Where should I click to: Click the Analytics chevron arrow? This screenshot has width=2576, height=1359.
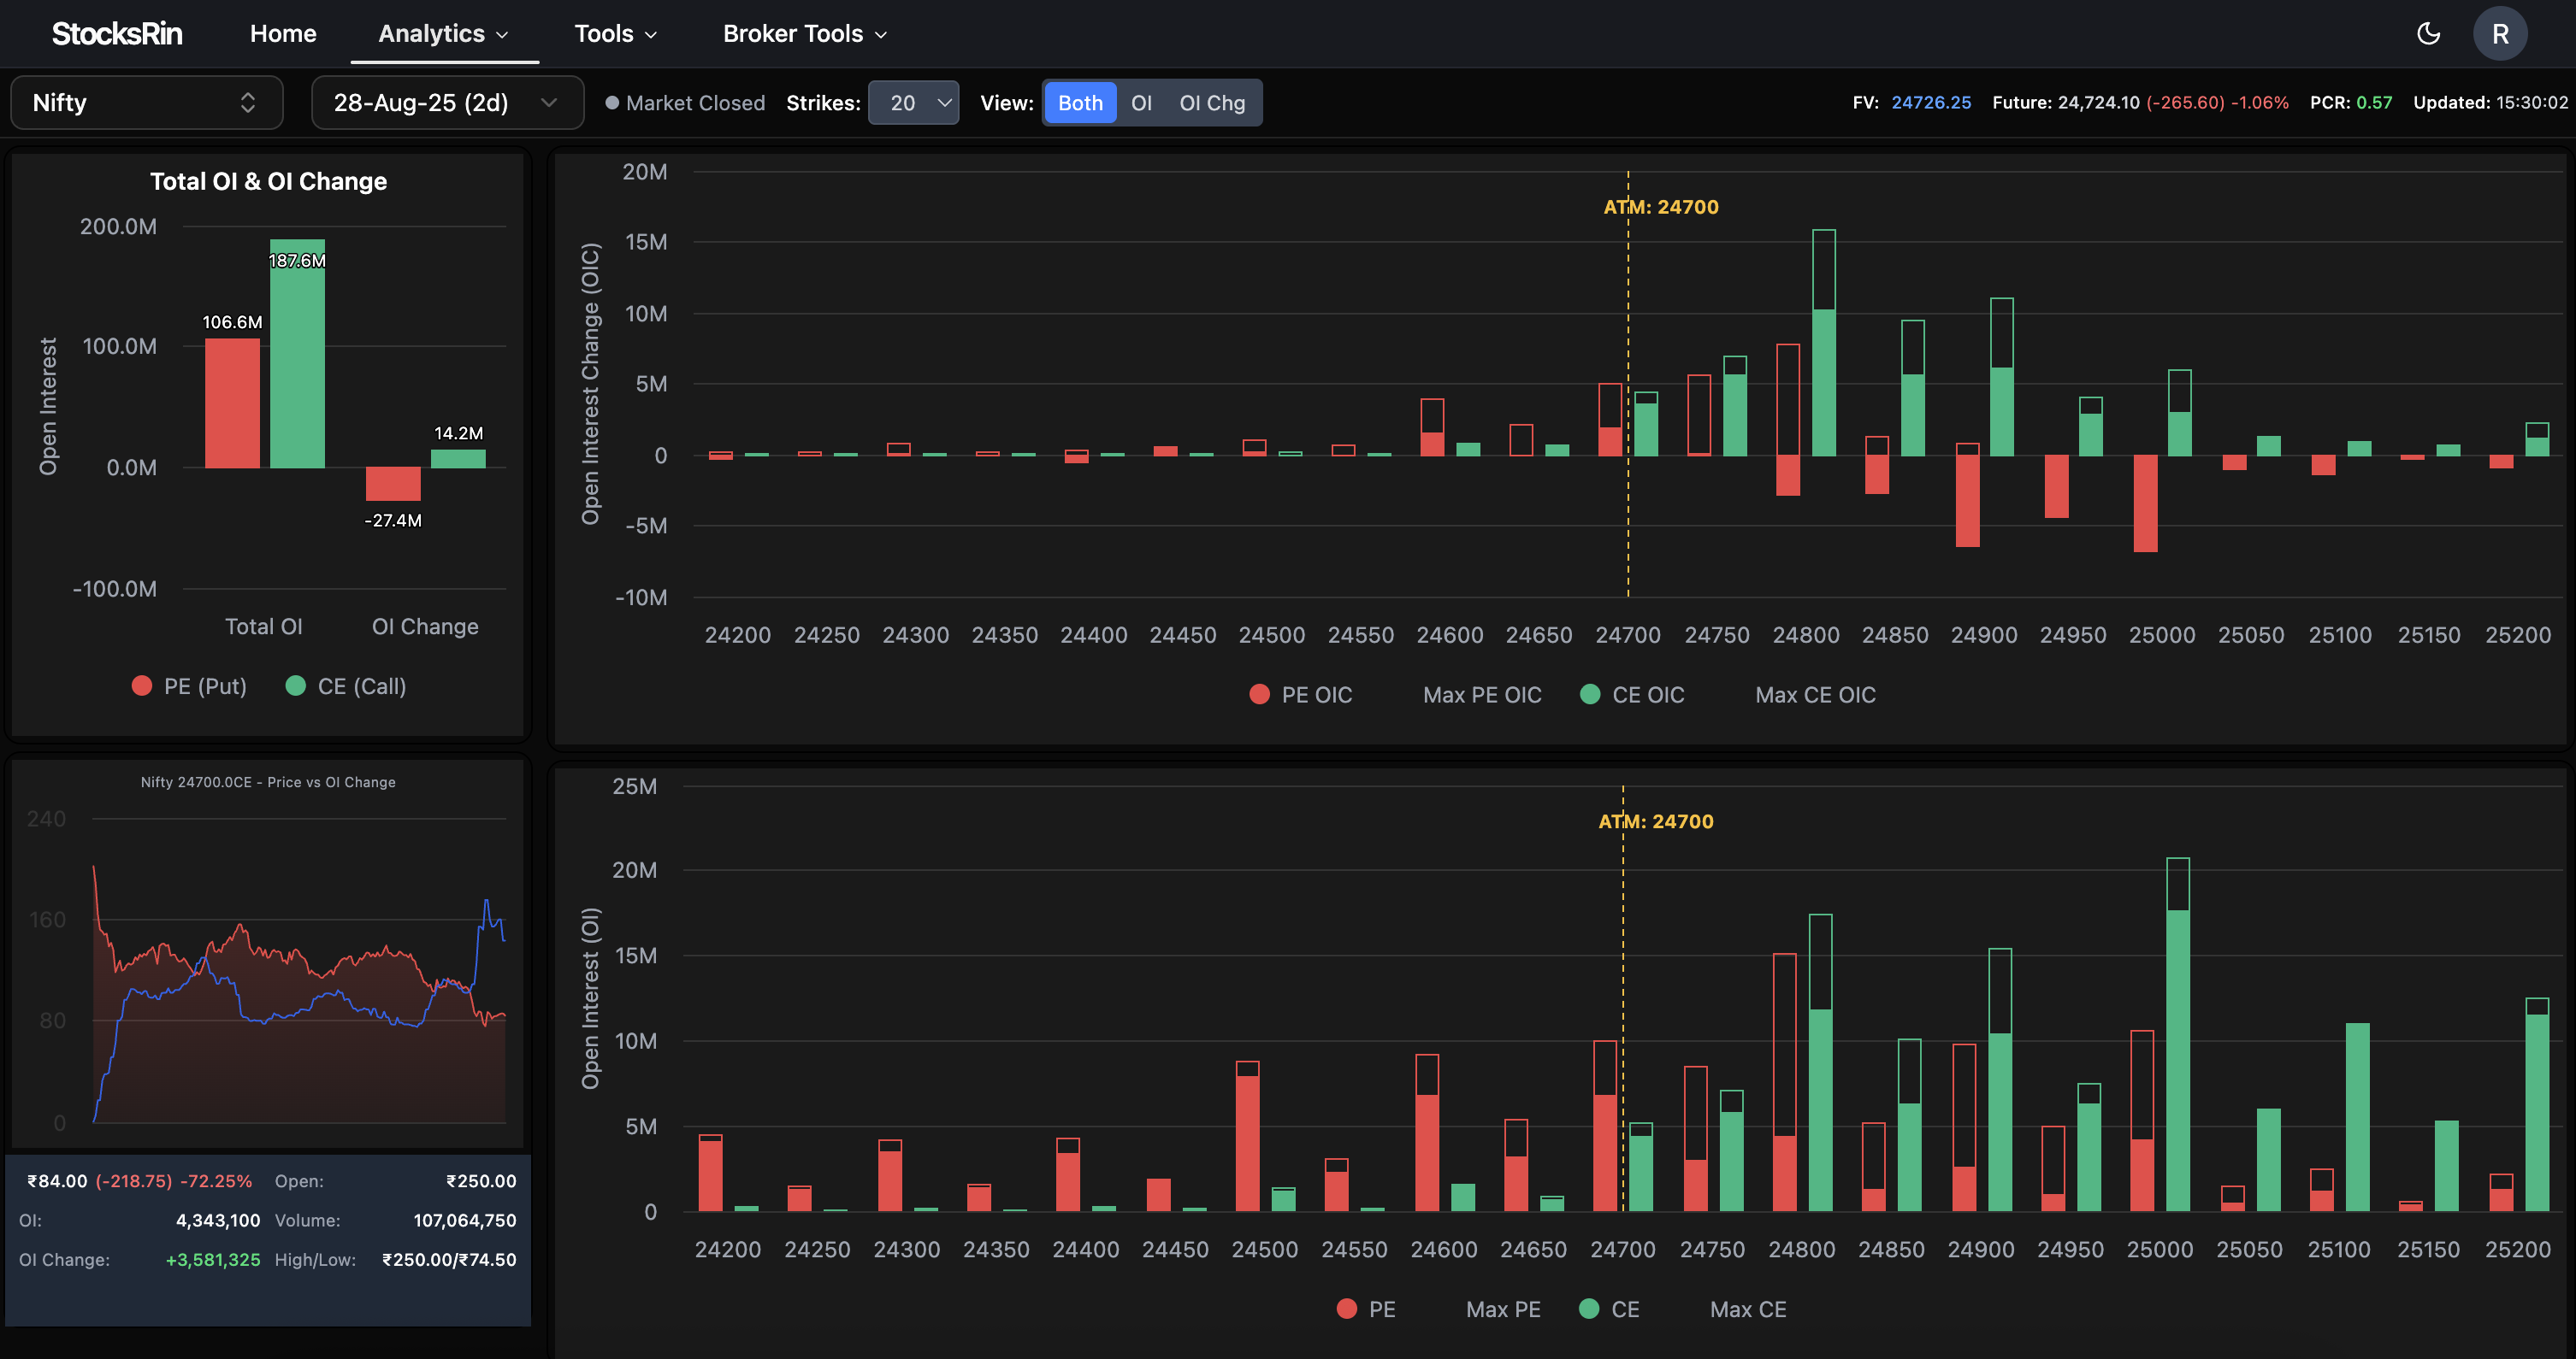click(503, 35)
